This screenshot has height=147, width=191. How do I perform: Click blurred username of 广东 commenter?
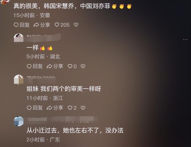coord(63,119)
